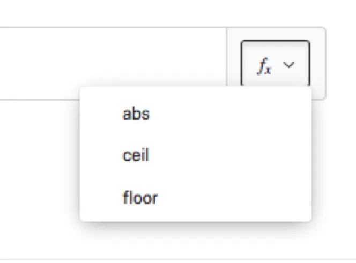Insert the ceil function

(x=136, y=156)
